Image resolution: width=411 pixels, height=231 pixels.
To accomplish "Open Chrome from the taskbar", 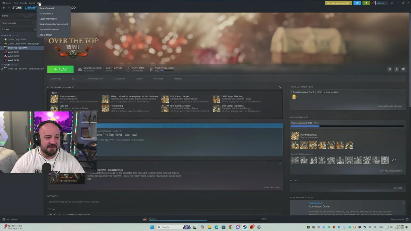I will [231, 227].
